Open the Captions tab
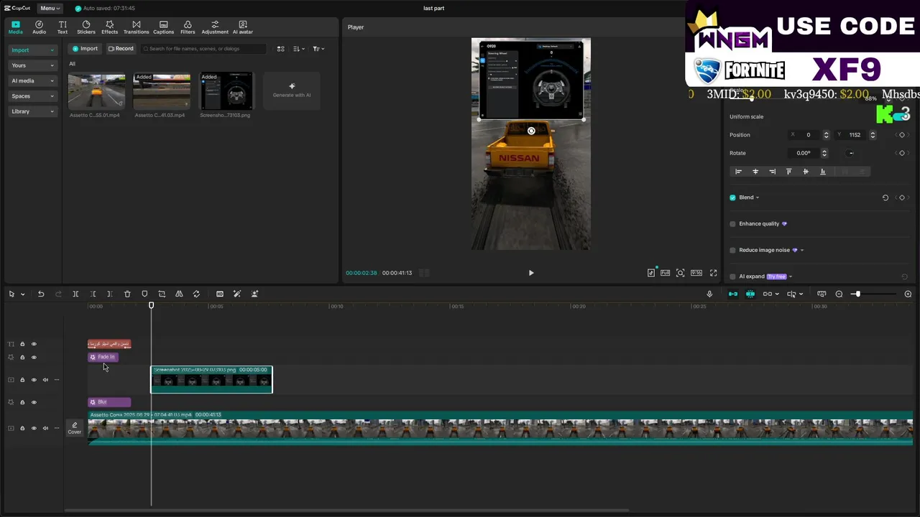 tap(163, 27)
